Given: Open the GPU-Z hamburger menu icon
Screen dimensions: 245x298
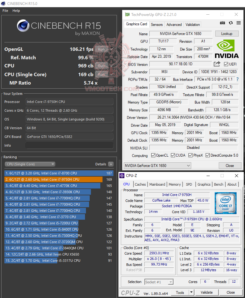Looking at the screenshot, I should click(238, 23).
